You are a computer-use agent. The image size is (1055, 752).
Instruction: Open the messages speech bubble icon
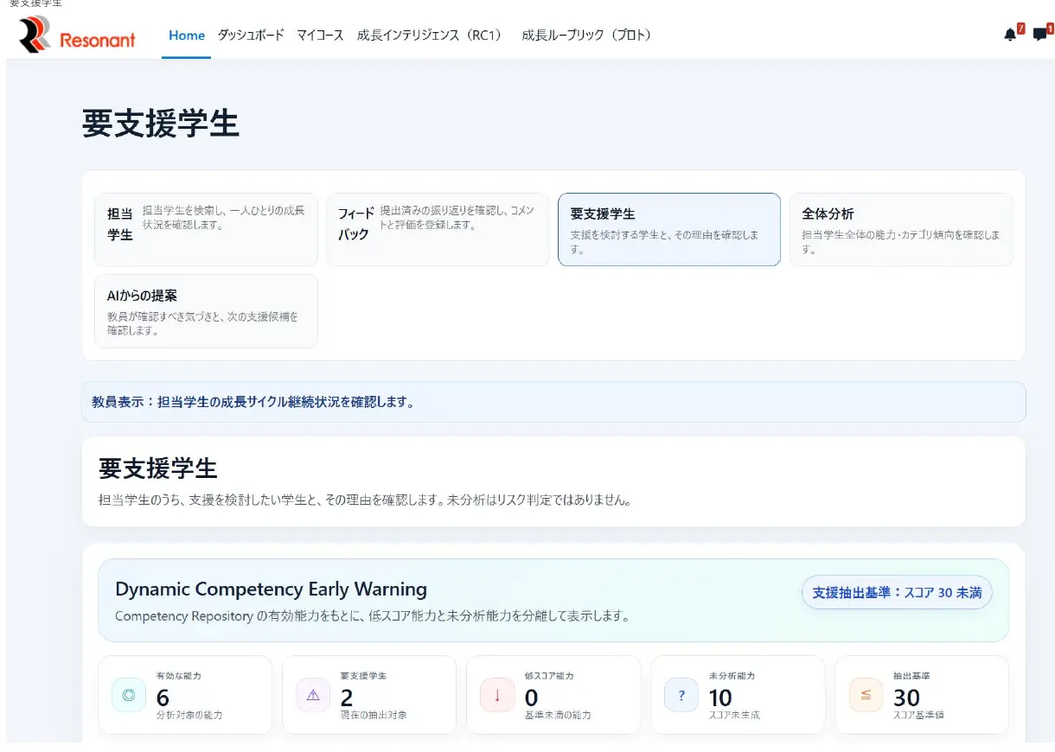[1039, 35]
